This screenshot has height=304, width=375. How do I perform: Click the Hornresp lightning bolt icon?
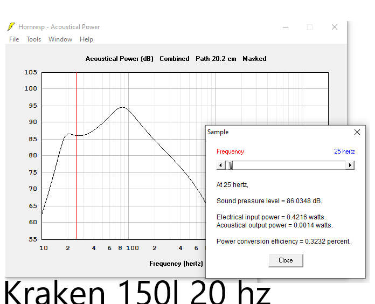pos(11,27)
